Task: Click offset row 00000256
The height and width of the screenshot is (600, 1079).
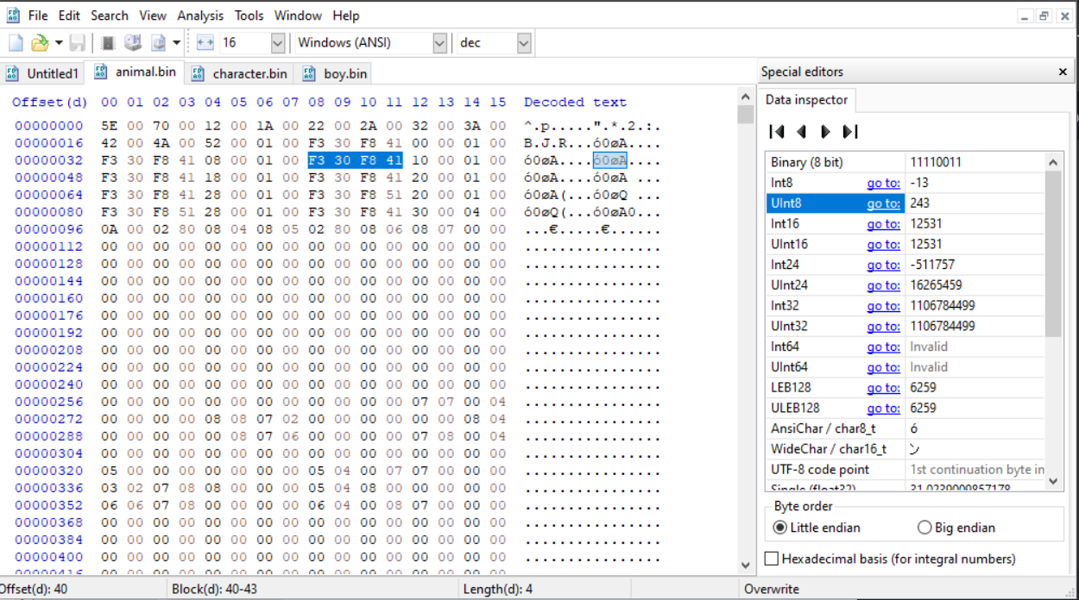Action: click(x=49, y=402)
